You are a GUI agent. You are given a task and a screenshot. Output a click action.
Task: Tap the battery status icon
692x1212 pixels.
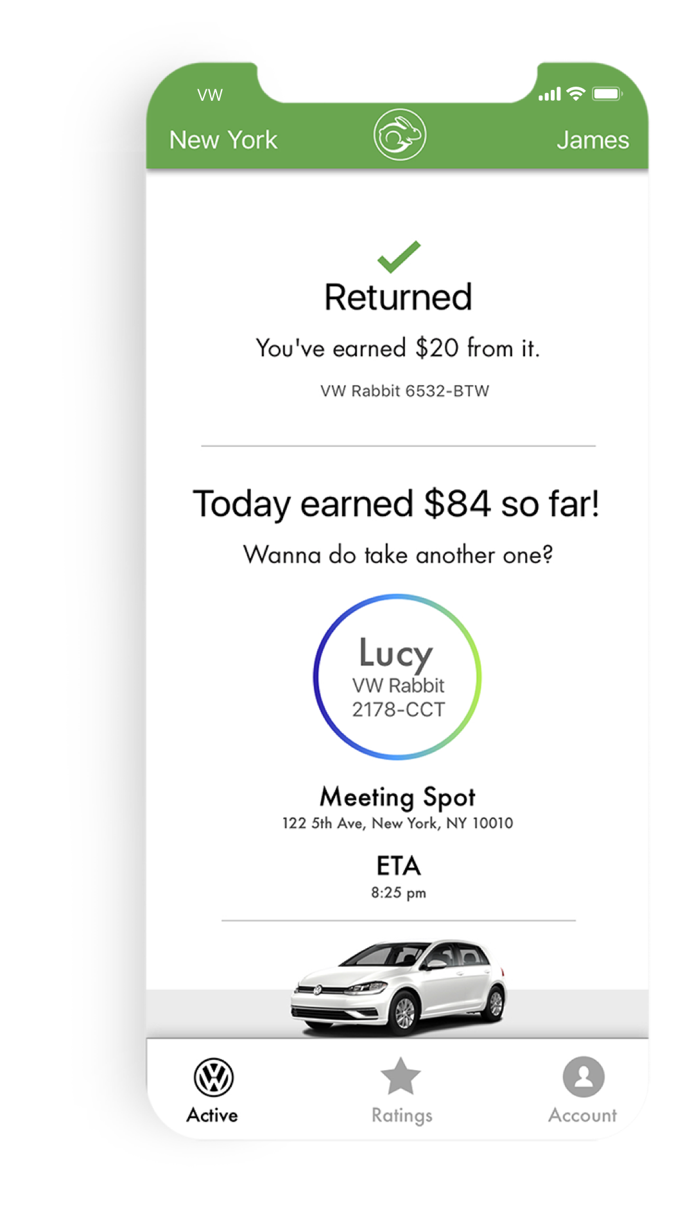tap(607, 94)
